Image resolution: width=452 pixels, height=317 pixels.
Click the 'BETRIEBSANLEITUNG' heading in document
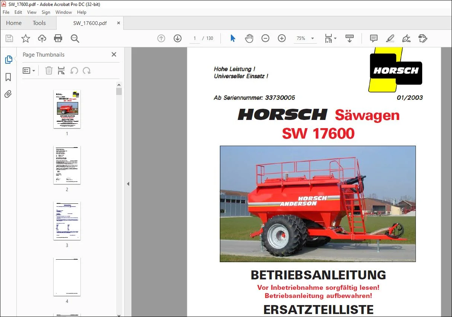pyautogui.click(x=318, y=275)
